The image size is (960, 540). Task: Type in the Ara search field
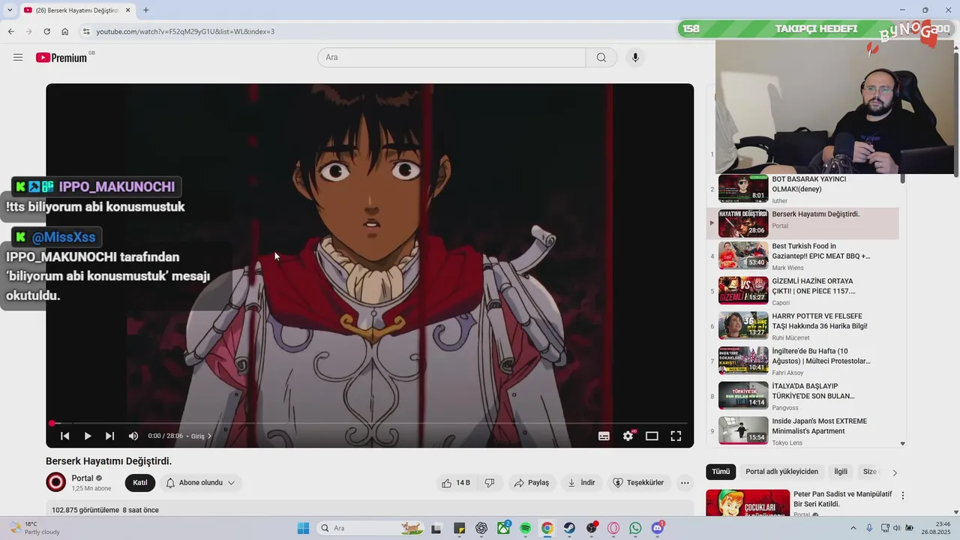(x=451, y=58)
